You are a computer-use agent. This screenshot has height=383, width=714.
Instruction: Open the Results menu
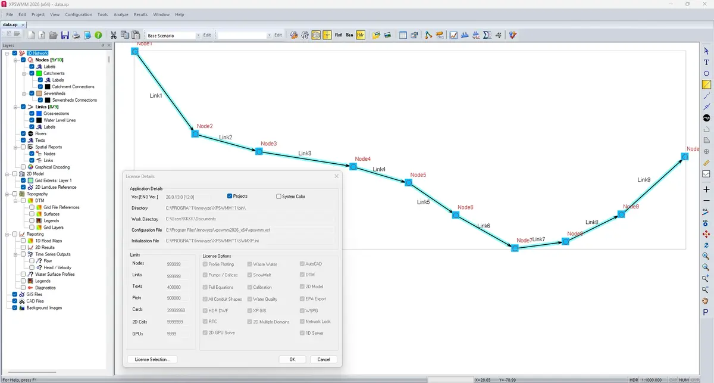click(140, 14)
